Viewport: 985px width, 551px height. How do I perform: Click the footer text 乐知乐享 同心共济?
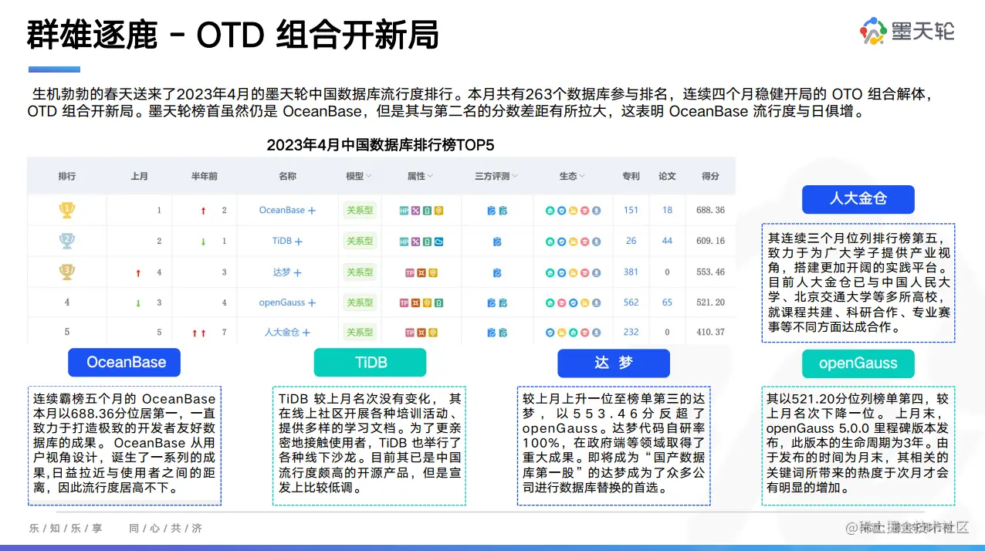click(x=116, y=529)
